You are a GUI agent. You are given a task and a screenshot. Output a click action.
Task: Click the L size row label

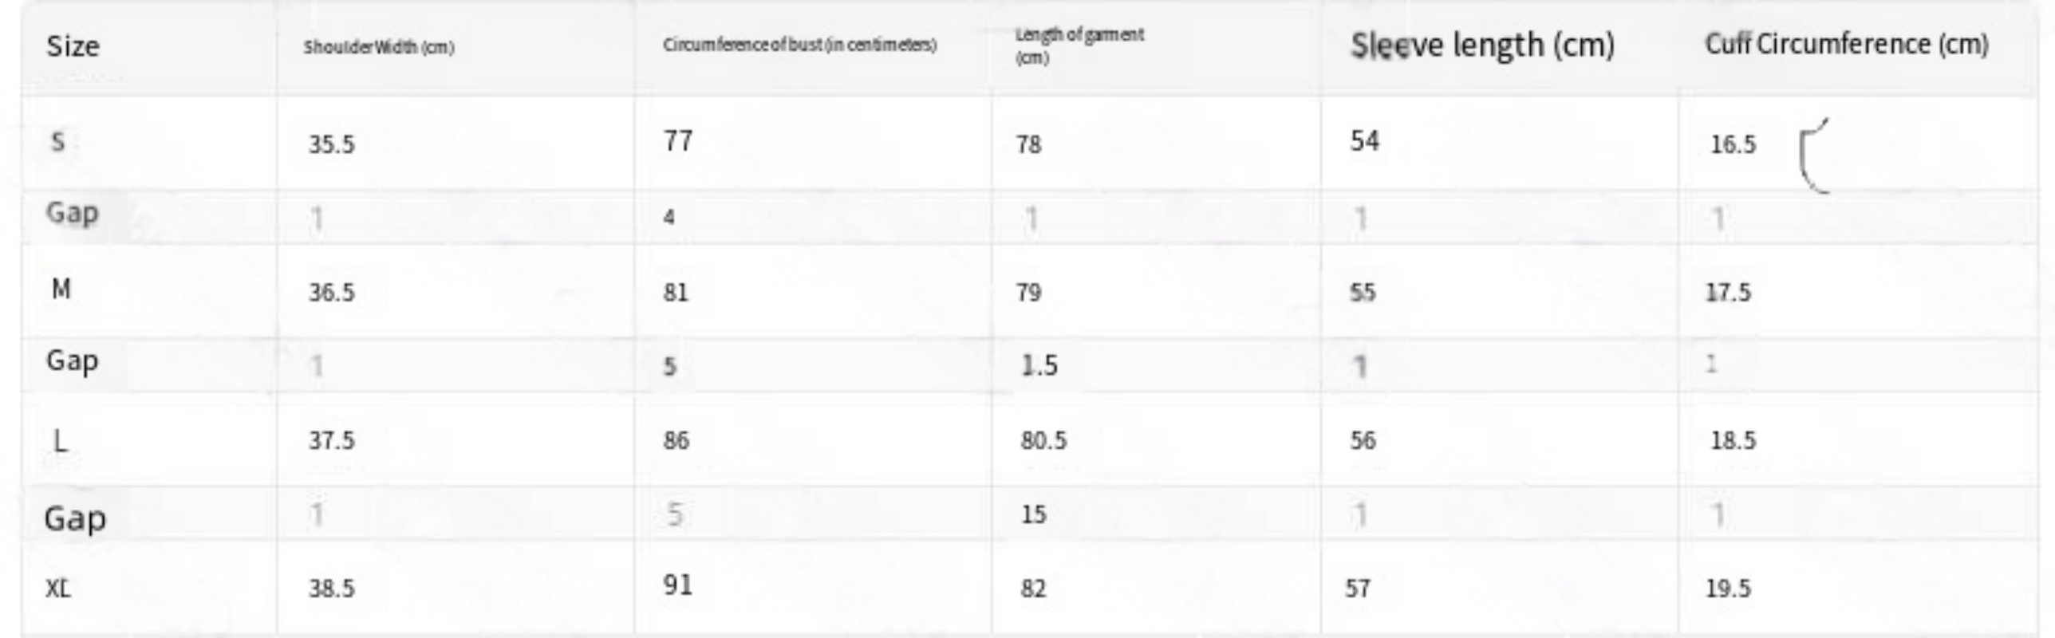coord(60,440)
